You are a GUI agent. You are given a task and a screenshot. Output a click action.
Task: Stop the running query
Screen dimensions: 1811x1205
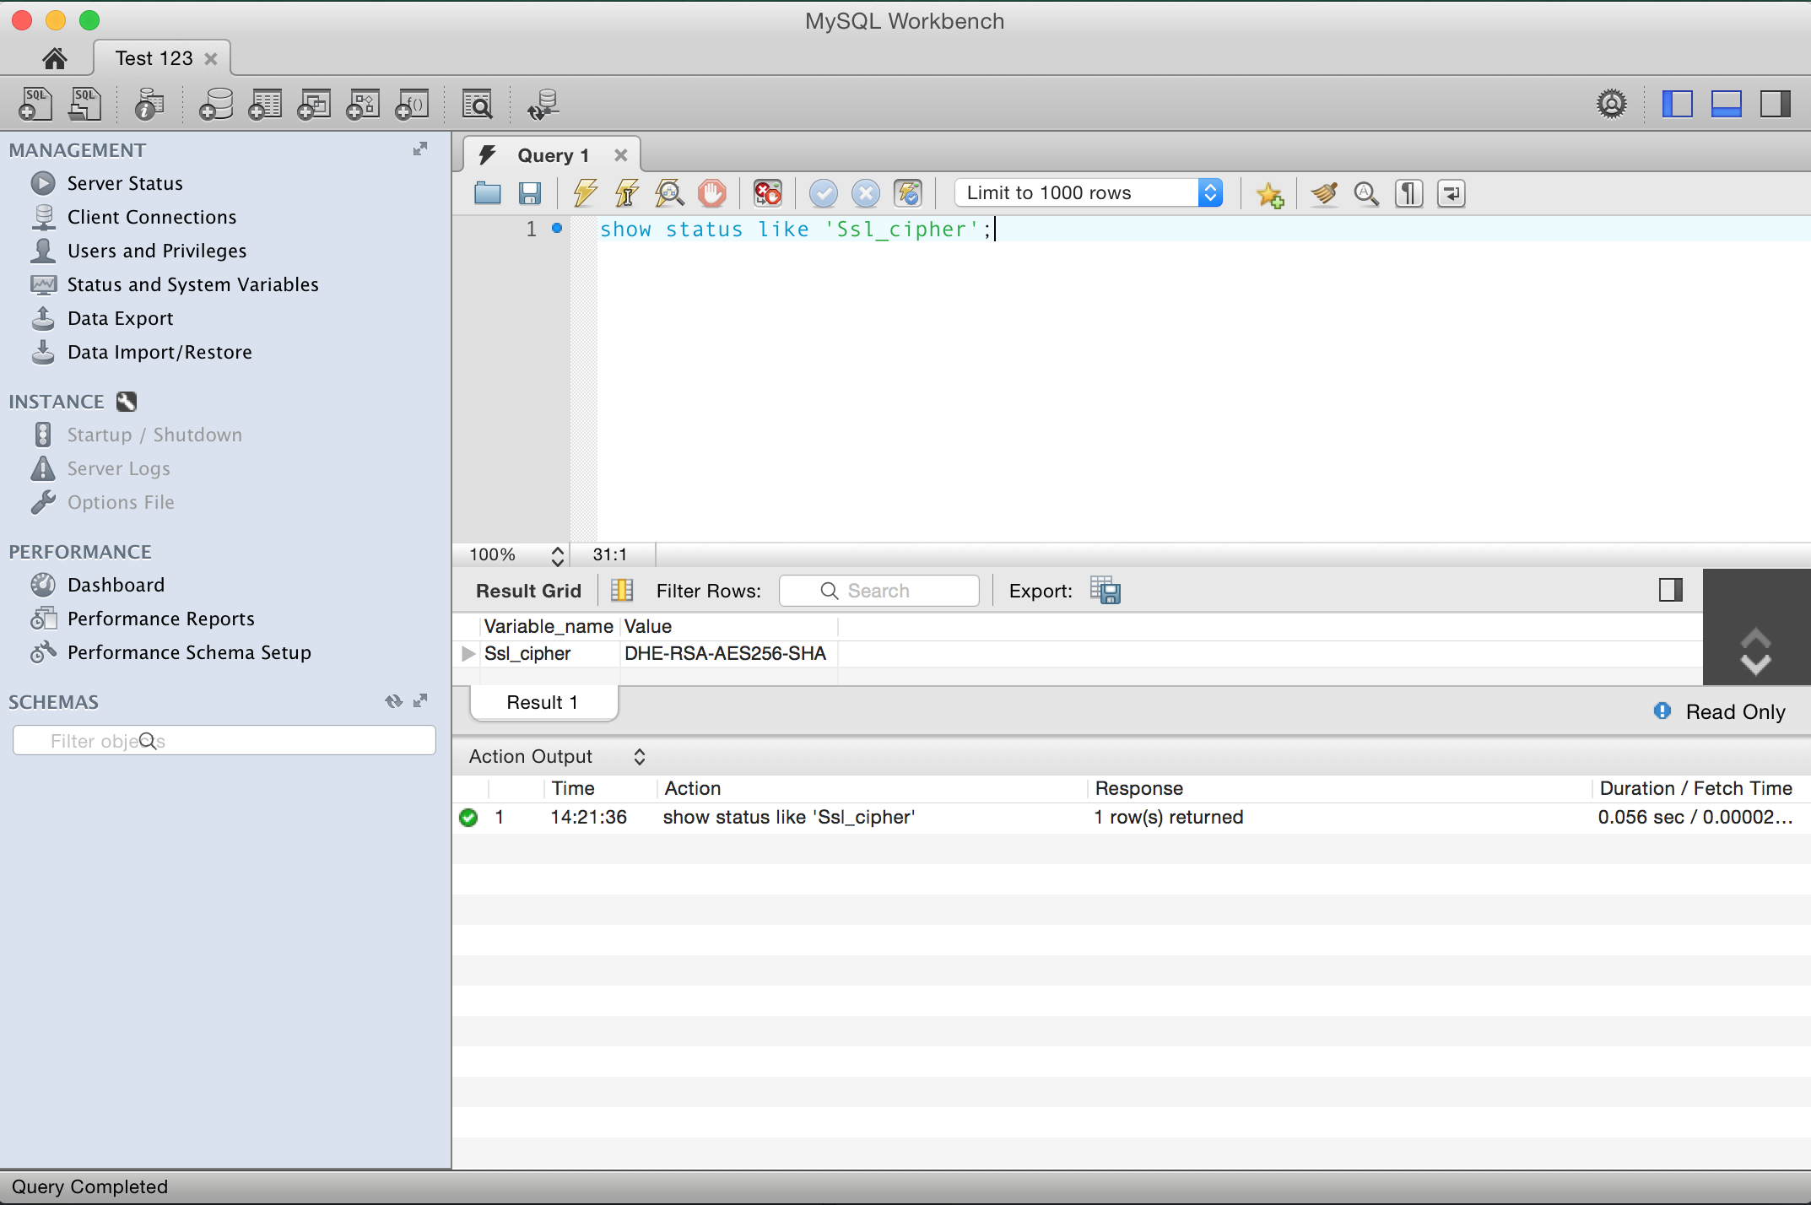[x=711, y=193]
